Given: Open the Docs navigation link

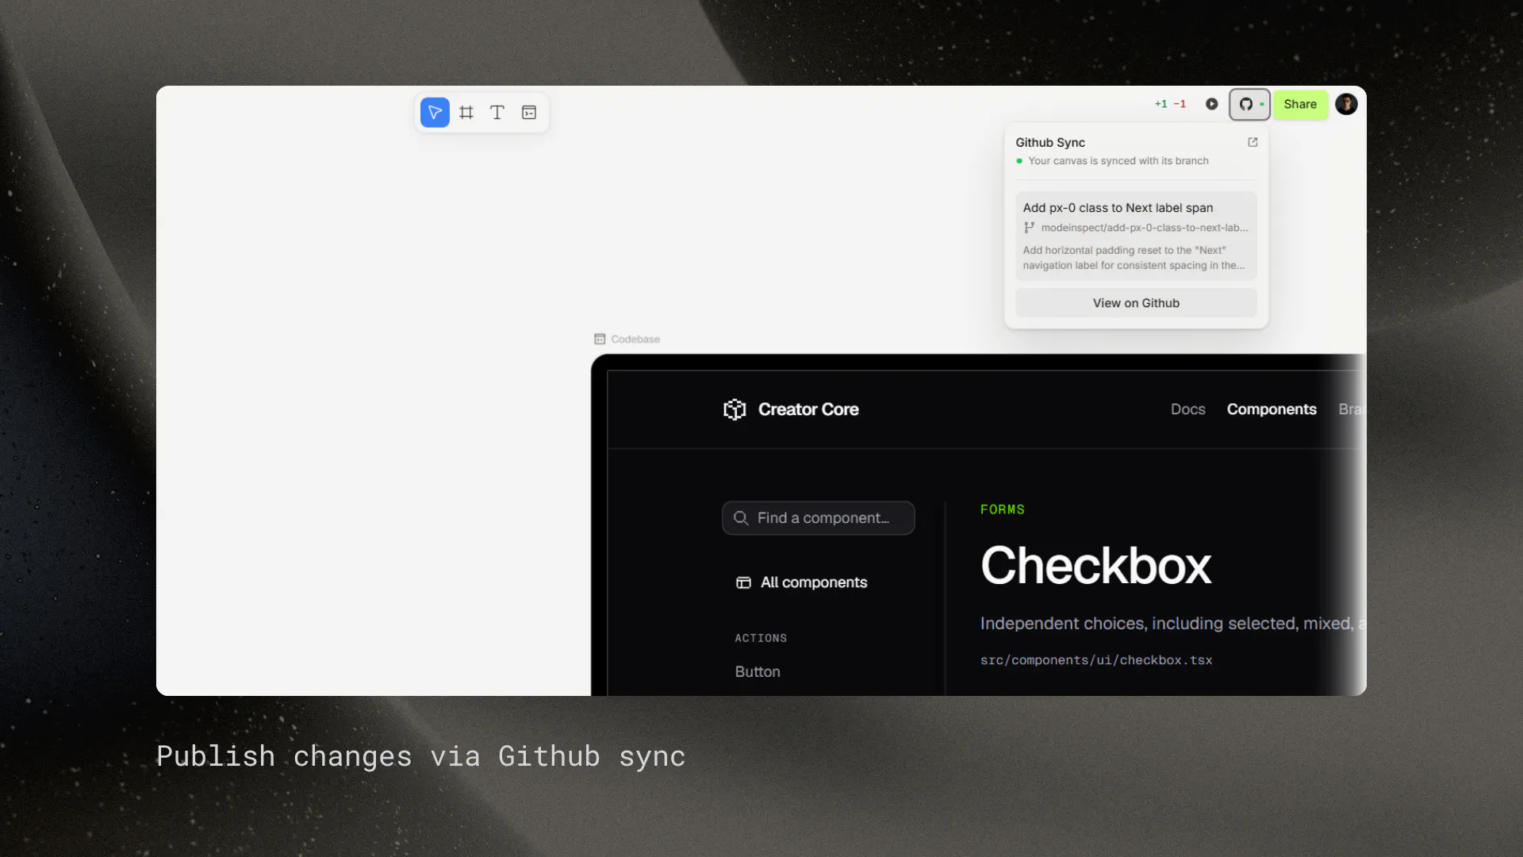Looking at the screenshot, I should tap(1187, 409).
